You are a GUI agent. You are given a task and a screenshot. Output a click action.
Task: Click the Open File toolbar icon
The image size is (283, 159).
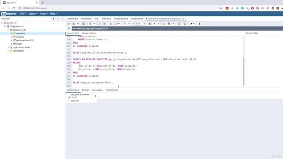tap(69, 24)
